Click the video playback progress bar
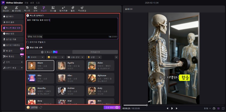This screenshot has height=112, width=226. coord(173,105)
